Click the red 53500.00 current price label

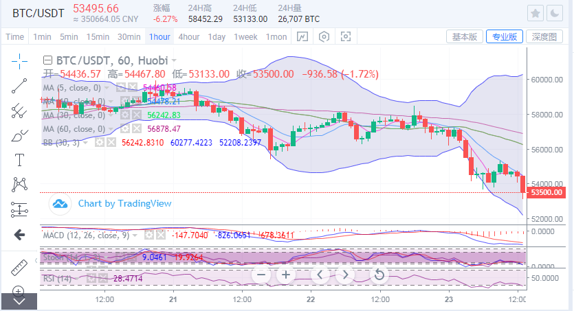[547, 192]
